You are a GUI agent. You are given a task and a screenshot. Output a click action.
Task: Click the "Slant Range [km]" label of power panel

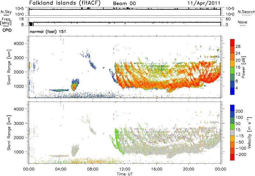point(9,67)
